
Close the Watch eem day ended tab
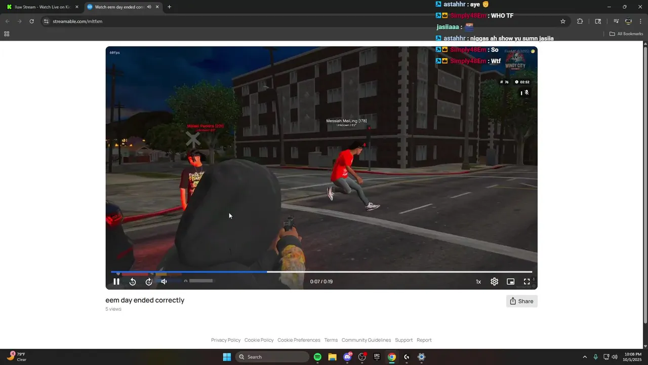(157, 7)
